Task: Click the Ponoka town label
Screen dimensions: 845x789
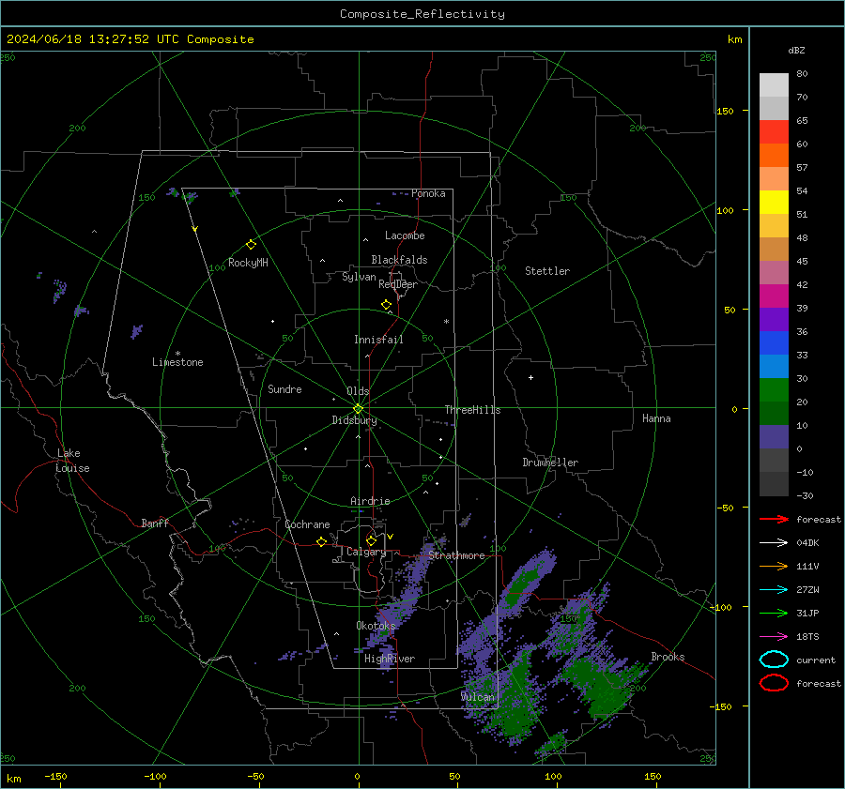Action: (428, 193)
